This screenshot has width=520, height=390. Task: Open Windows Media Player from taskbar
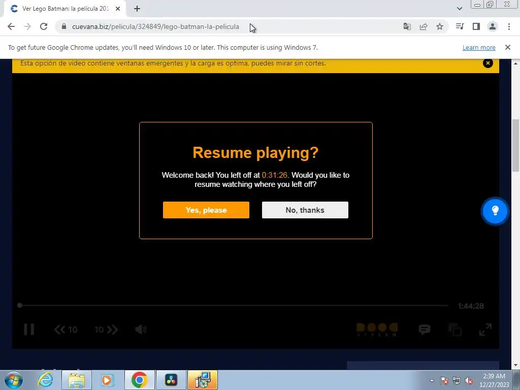(x=107, y=380)
